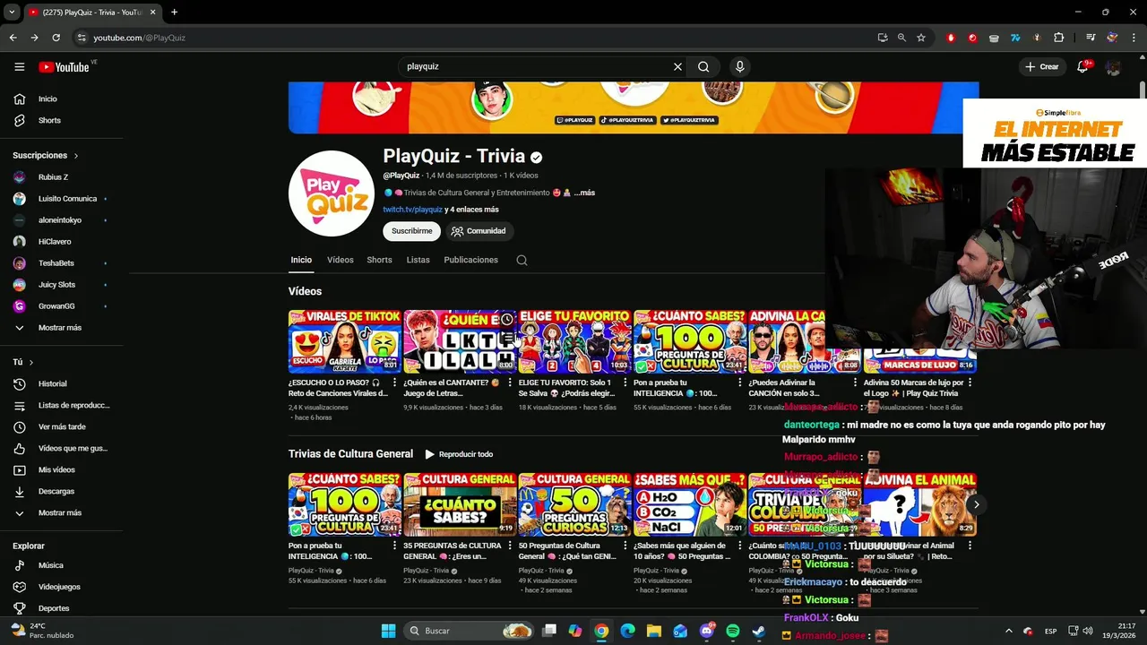This screenshot has width=1147, height=645.
Task: Open 100 PREGUNTAS DE CULTURA video in Vídeos row
Action: [690, 341]
